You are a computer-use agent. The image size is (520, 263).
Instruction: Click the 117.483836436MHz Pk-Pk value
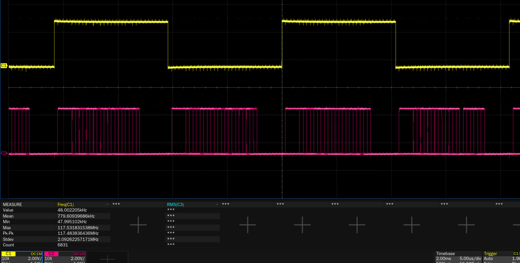tap(78, 233)
